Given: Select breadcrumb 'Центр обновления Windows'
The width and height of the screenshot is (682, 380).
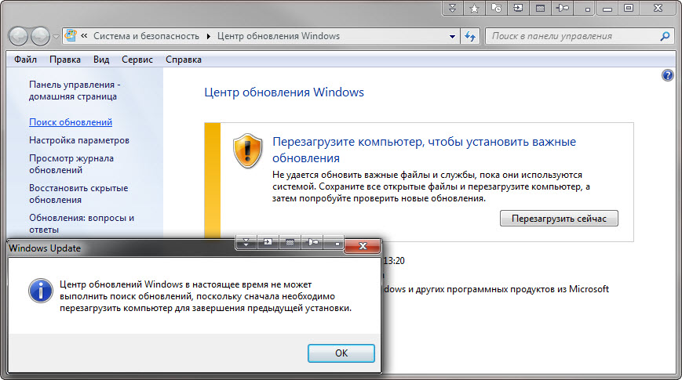Looking at the screenshot, I should click(x=279, y=36).
